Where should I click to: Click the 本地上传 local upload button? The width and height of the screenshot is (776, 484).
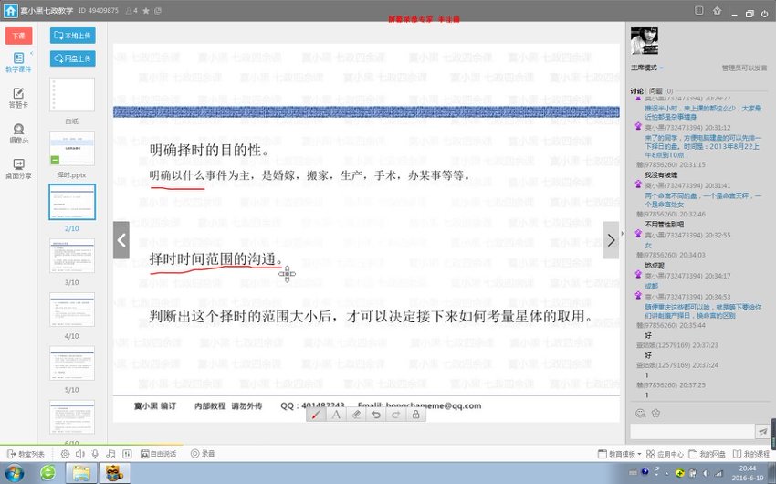tap(73, 36)
